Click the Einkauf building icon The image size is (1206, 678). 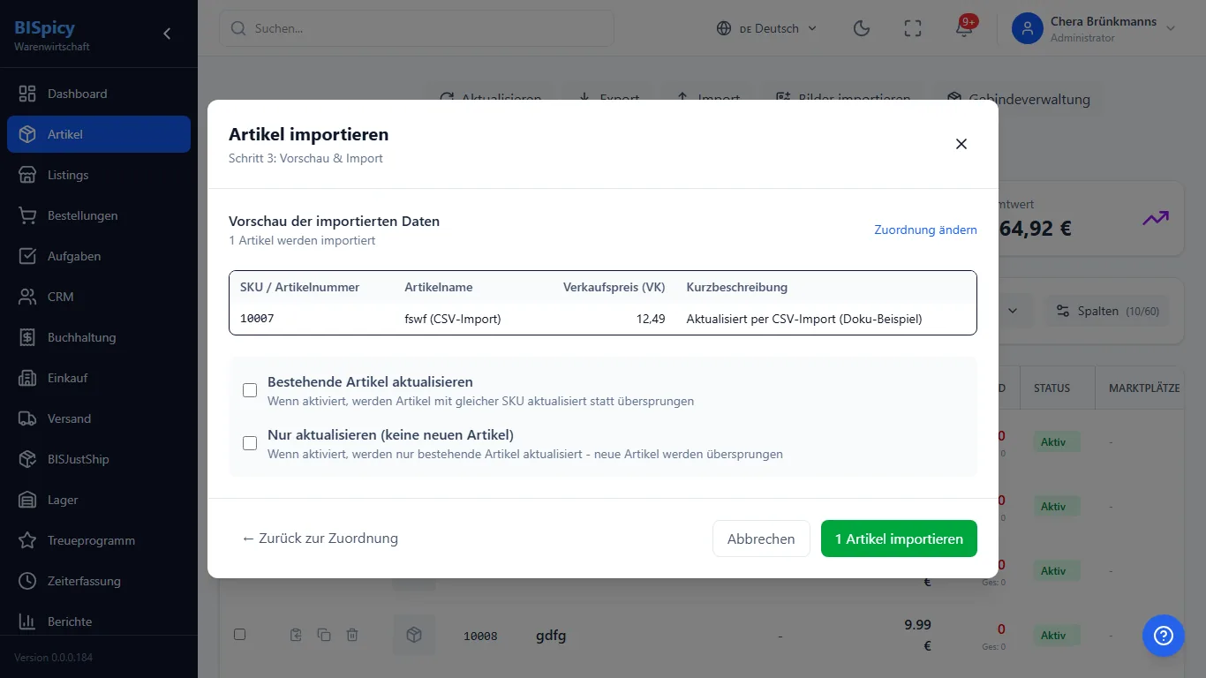click(x=27, y=378)
